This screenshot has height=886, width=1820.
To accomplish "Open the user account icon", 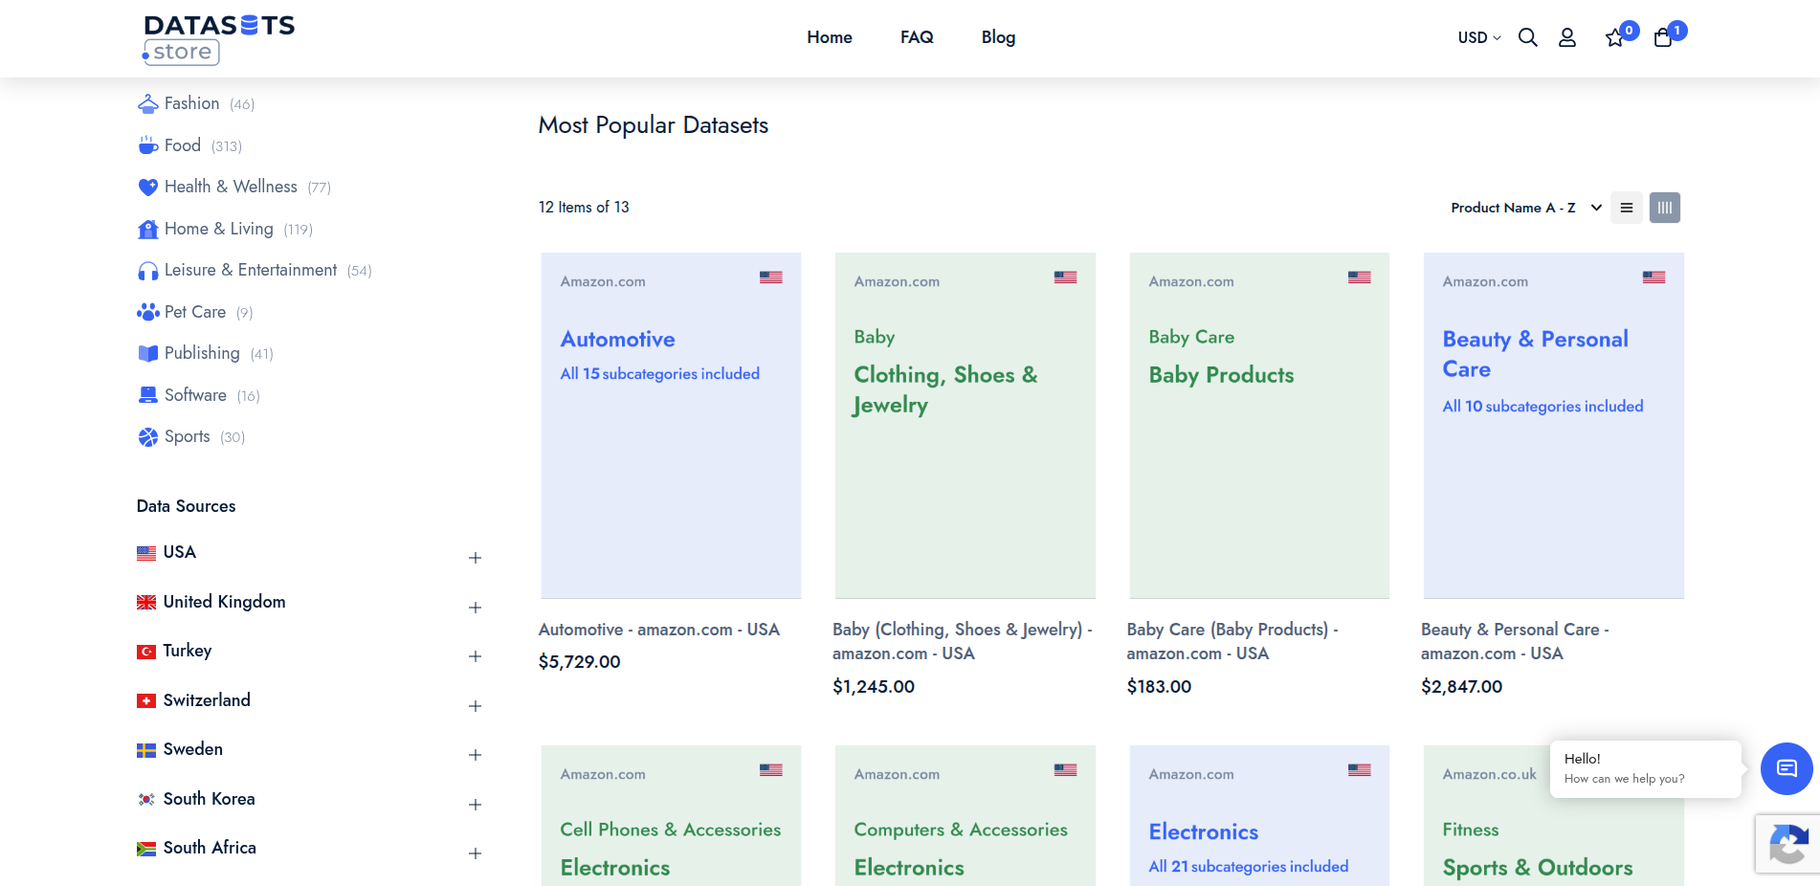I will (1567, 37).
